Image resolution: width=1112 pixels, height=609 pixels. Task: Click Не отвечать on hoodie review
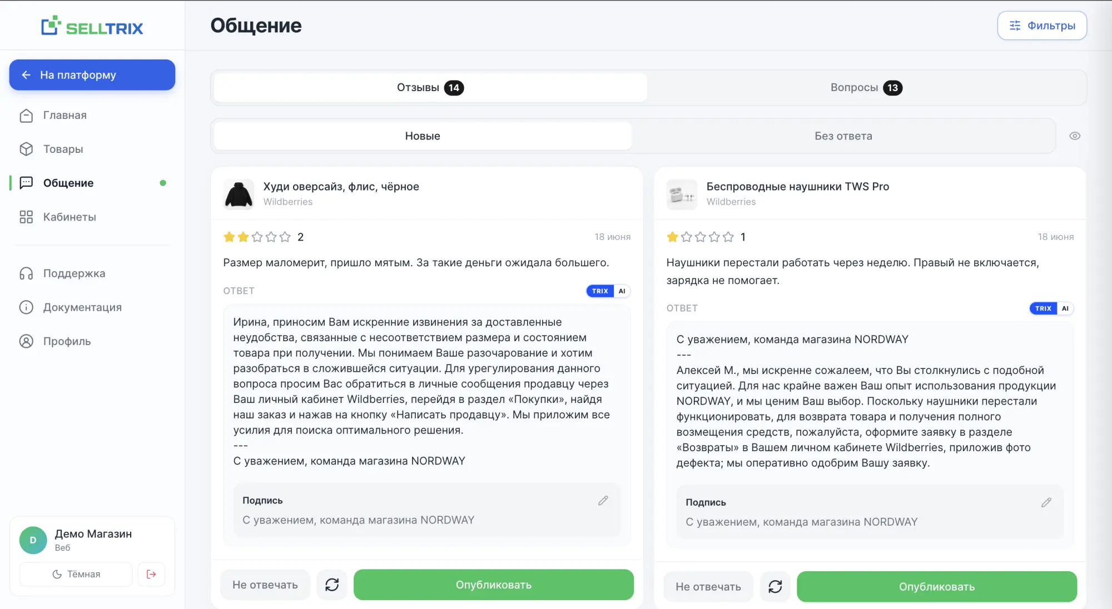tap(265, 585)
